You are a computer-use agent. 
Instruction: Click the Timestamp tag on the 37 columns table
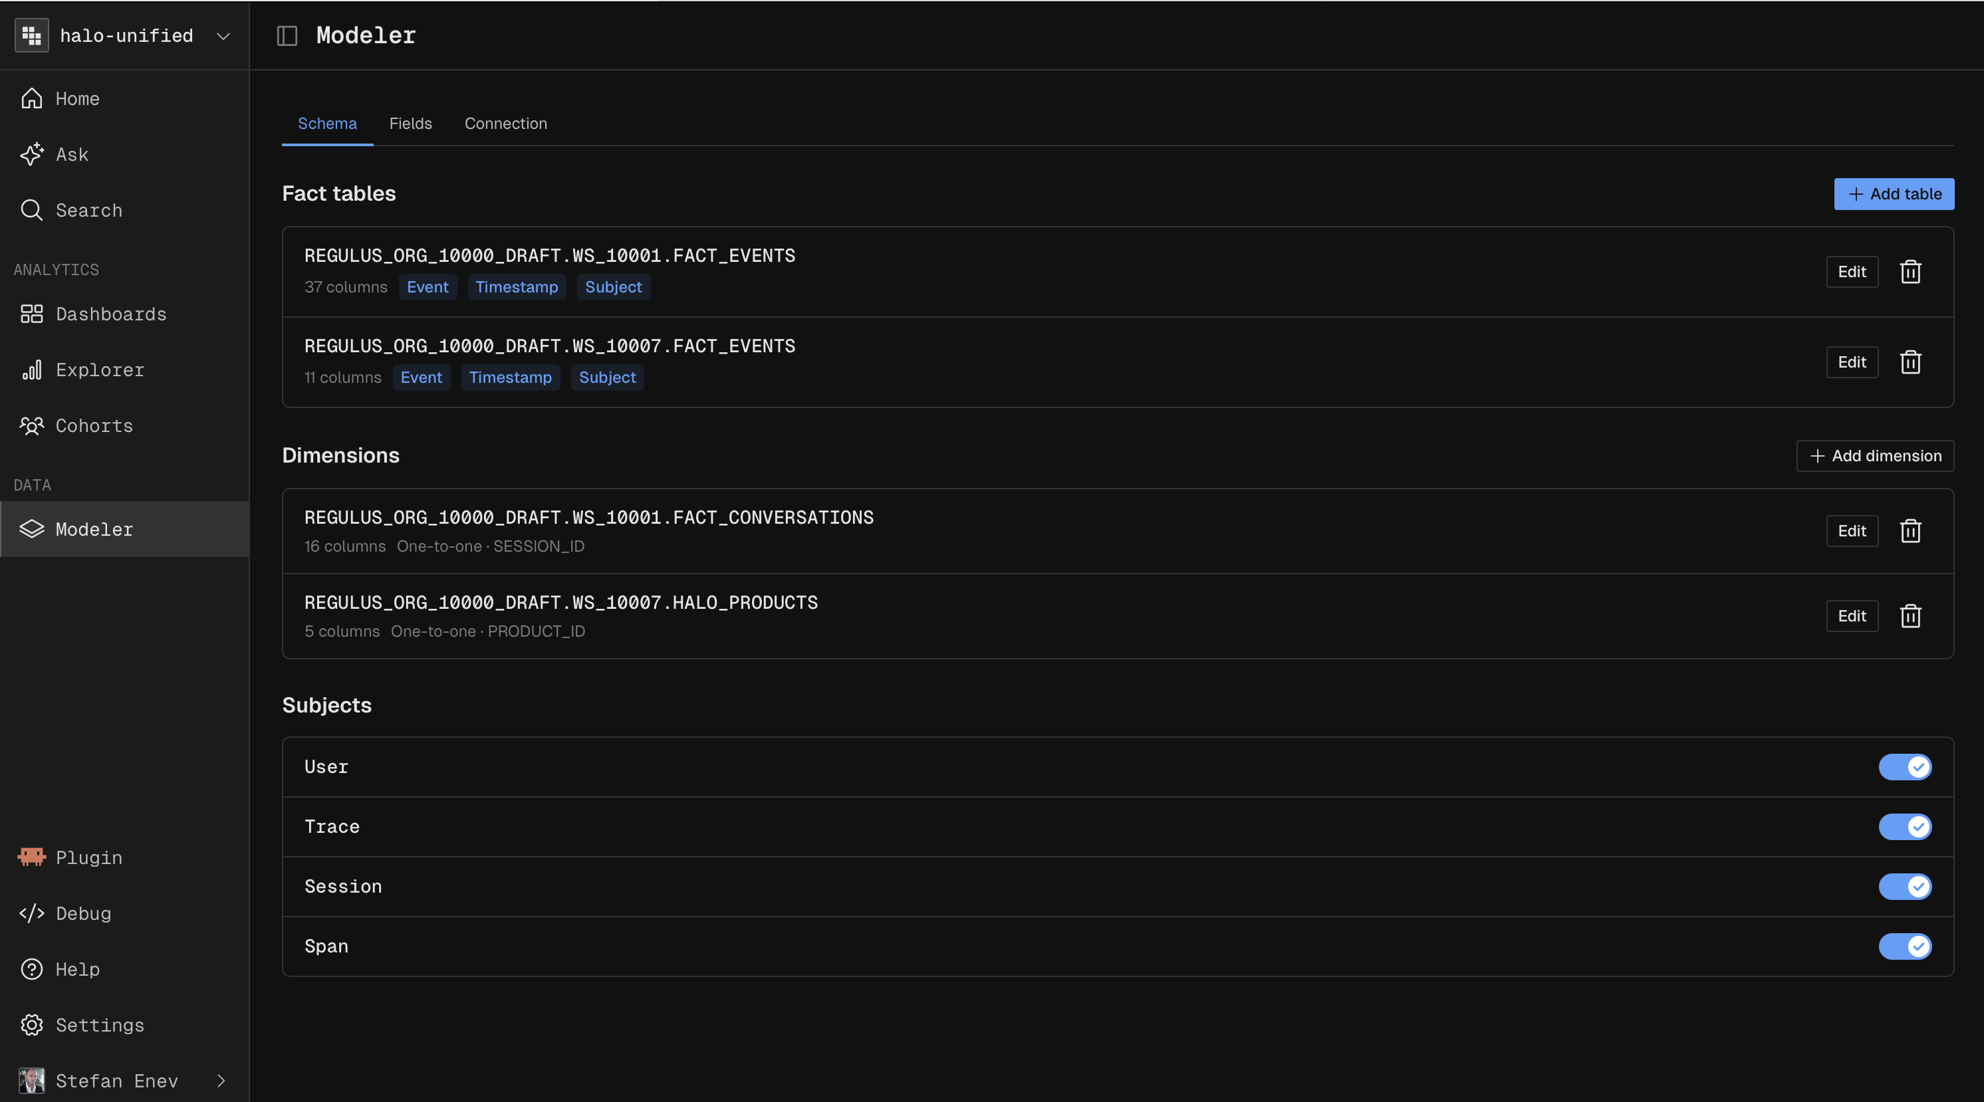pos(517,287)
